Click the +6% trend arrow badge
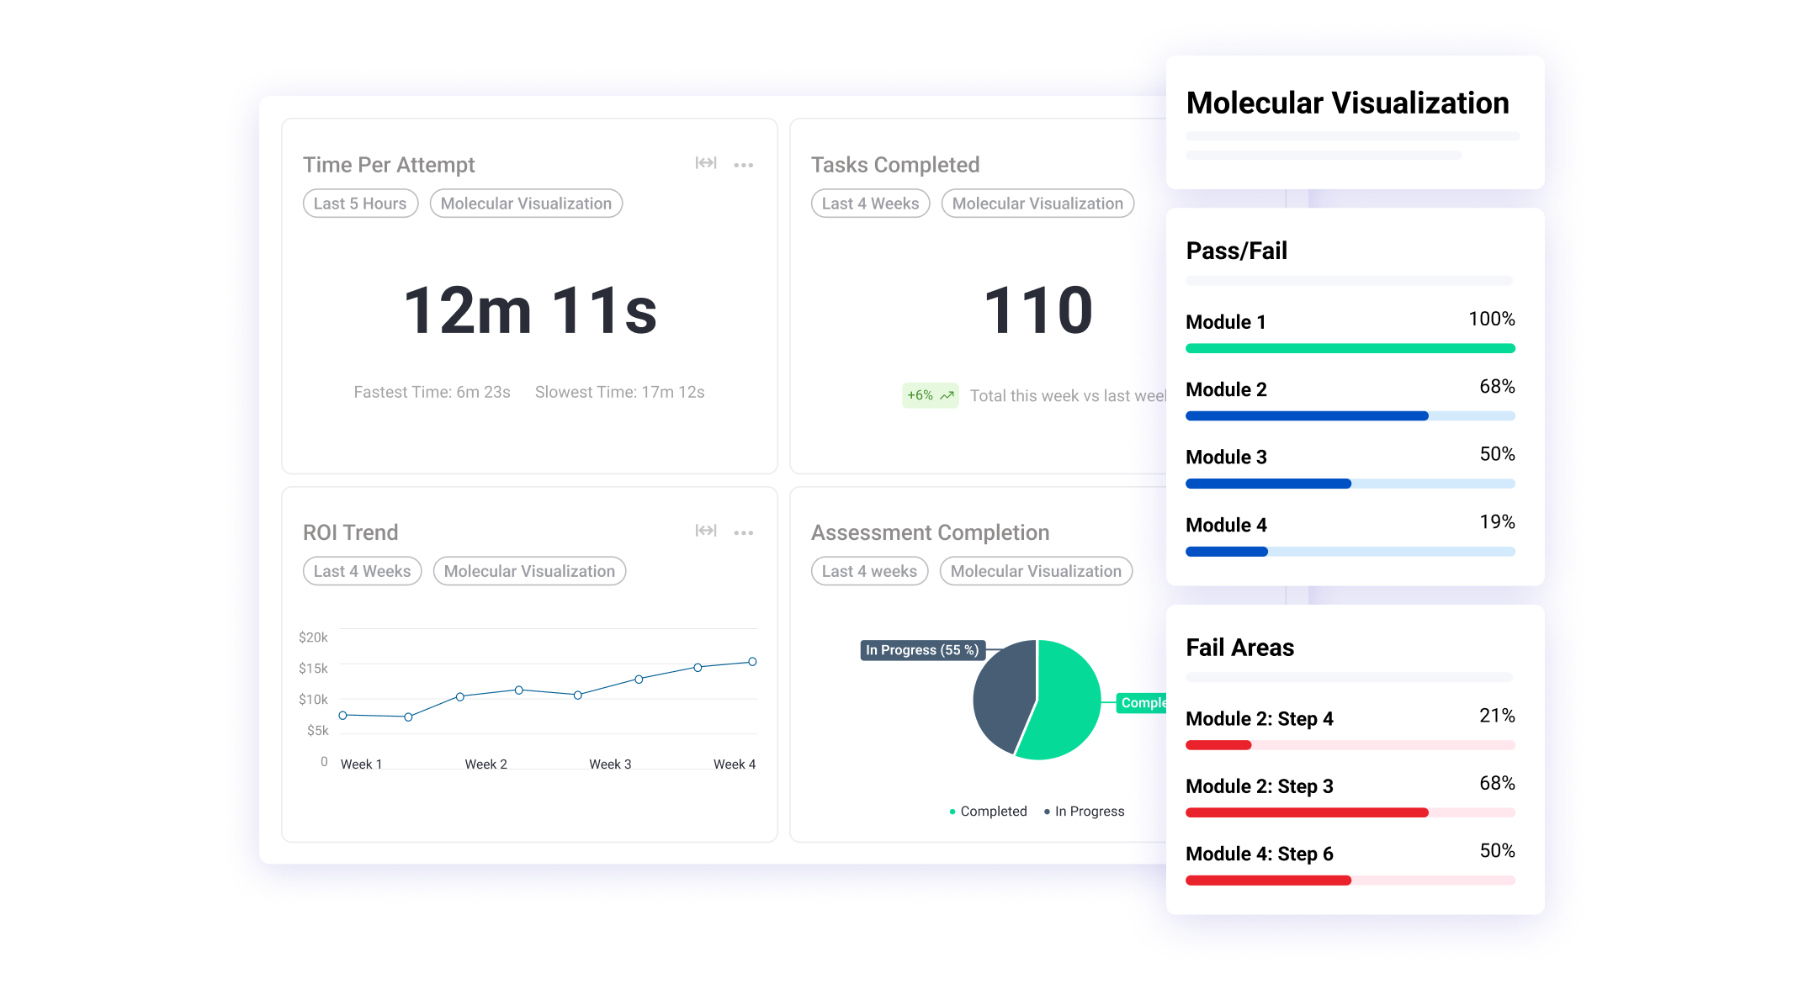Image resolution: width=1804 pixels, height=1005 pixels. point(930,395)
